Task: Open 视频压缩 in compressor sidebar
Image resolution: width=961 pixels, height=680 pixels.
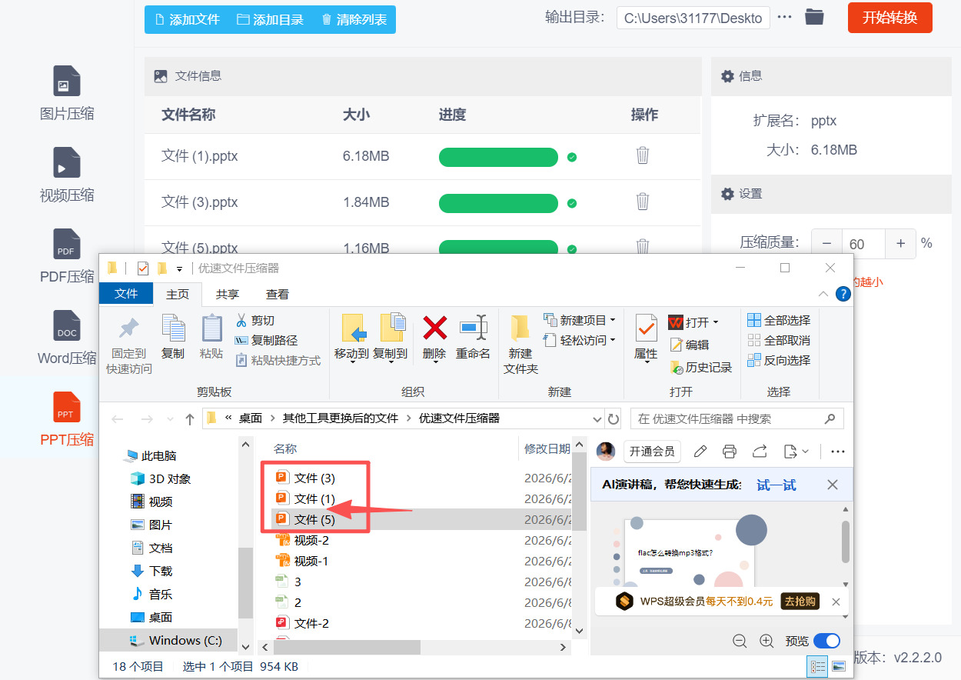Action: (67, 175)
